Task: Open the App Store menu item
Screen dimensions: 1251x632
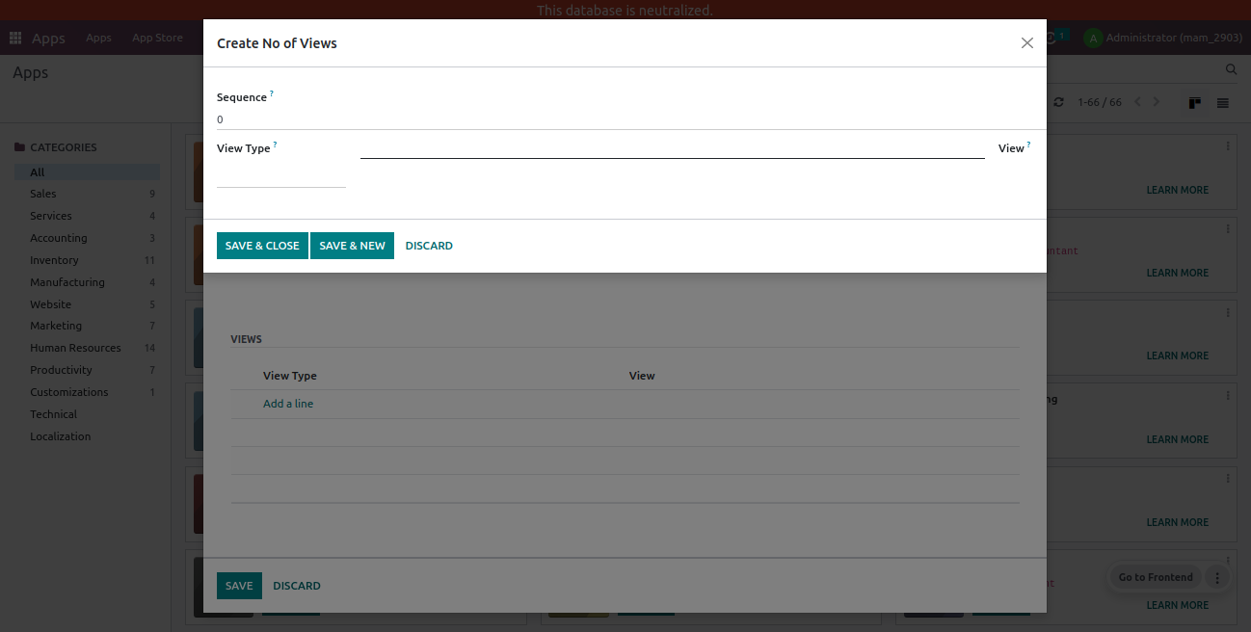Action: pos(157,38)
